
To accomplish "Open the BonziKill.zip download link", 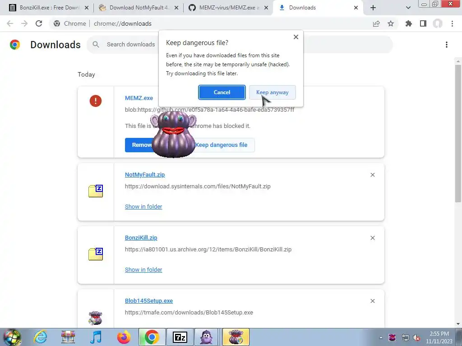I will pos(141,238).
